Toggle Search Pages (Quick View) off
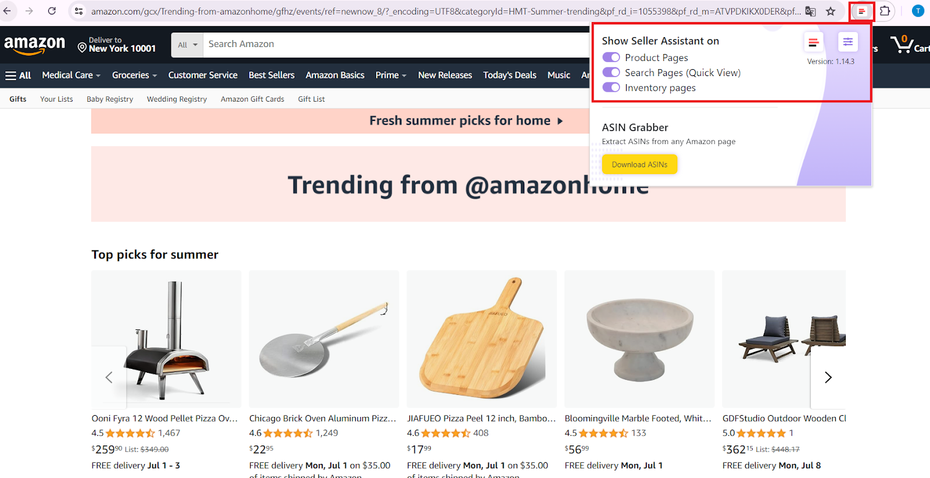Viewport: 930px width, 478px height. tap(611, 73)
